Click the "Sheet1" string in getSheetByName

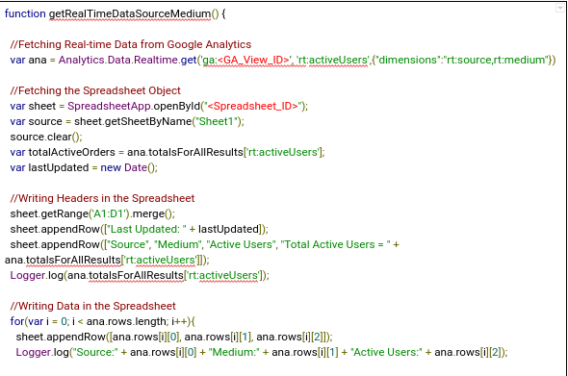217,121
